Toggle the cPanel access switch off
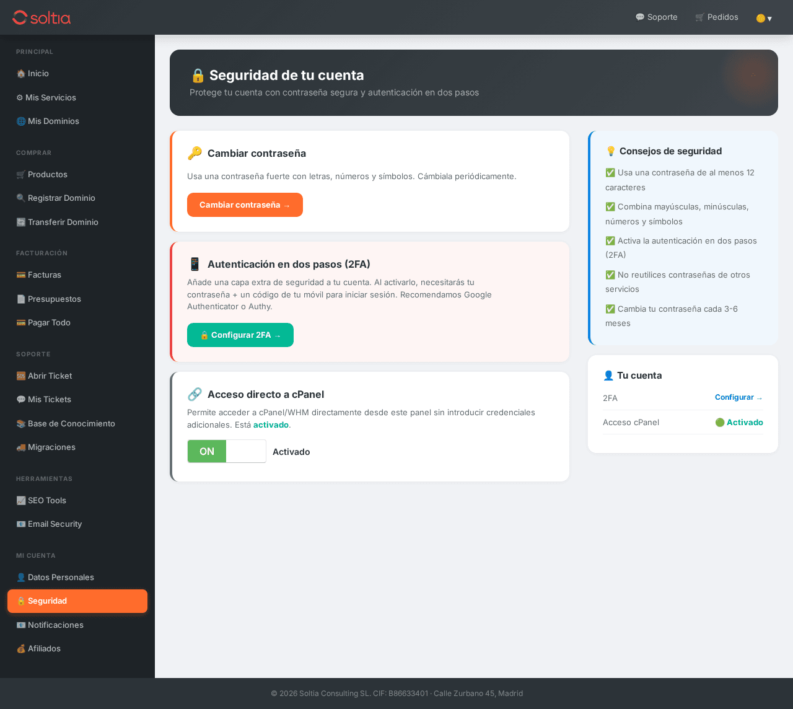Image resolution: width=793 pixels, height=709 pixels. coord(227,451)
